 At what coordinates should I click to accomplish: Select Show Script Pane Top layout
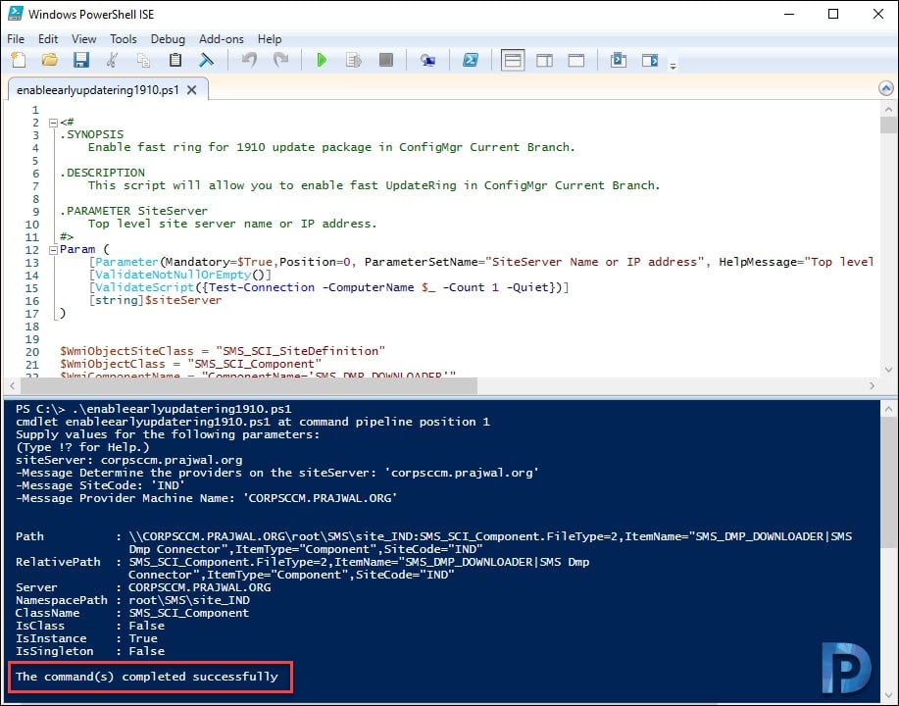(x=513, y=60)
